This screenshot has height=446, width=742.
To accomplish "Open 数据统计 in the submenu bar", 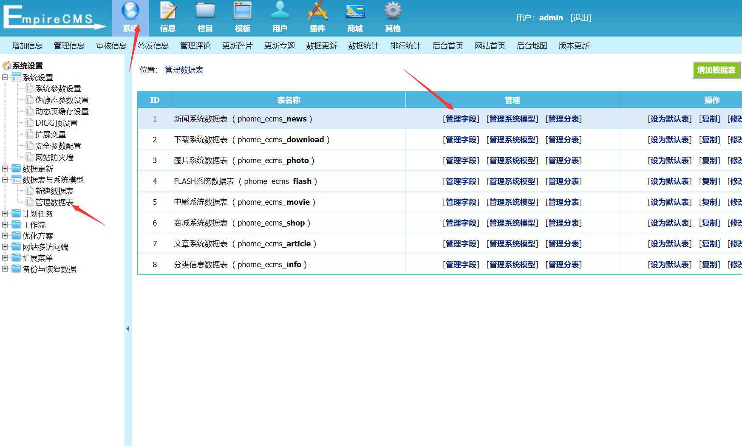I will pos(364,45).
